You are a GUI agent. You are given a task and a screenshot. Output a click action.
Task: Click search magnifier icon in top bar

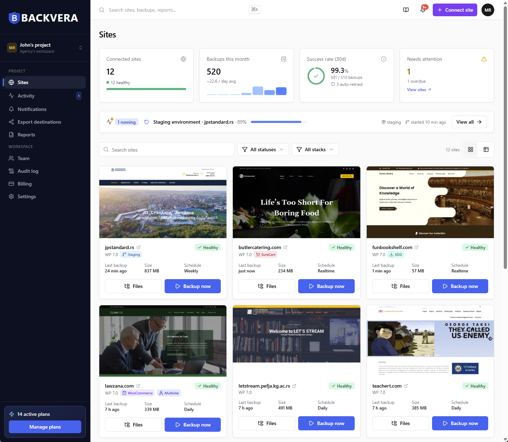click(102, 10)
